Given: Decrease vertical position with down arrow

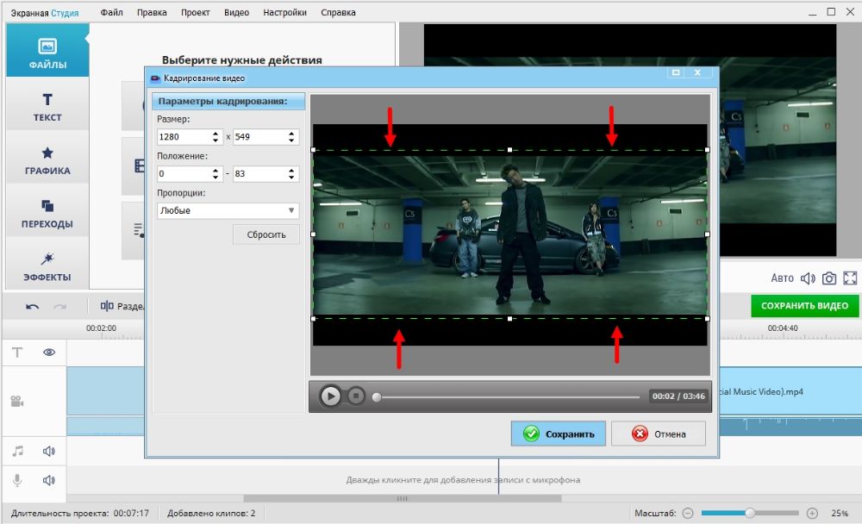Looking at the screenshot, I should click(291, 178).
